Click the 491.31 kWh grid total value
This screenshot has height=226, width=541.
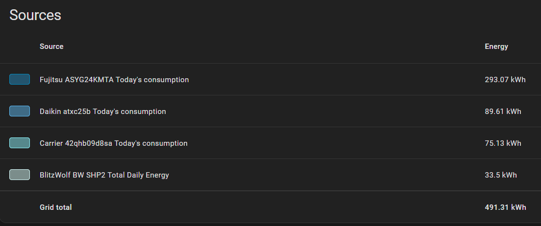coord(505,207)
